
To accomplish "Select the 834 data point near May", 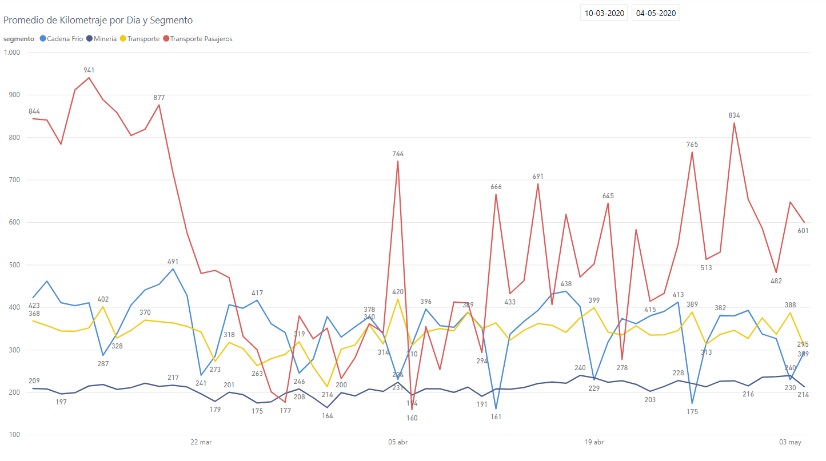I will pos(734,123).
